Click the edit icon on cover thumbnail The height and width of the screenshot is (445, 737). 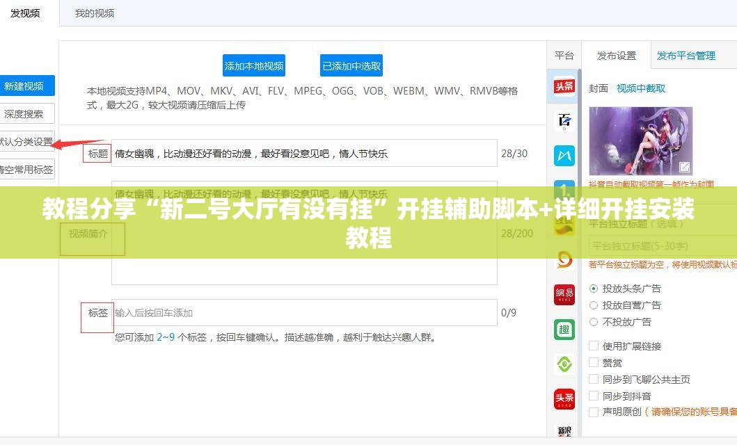pyautogui.click(x=684, y=167)
